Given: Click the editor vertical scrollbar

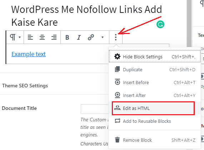Looking at the screenshot, I should pyautogui.click(x=189, y=24).
